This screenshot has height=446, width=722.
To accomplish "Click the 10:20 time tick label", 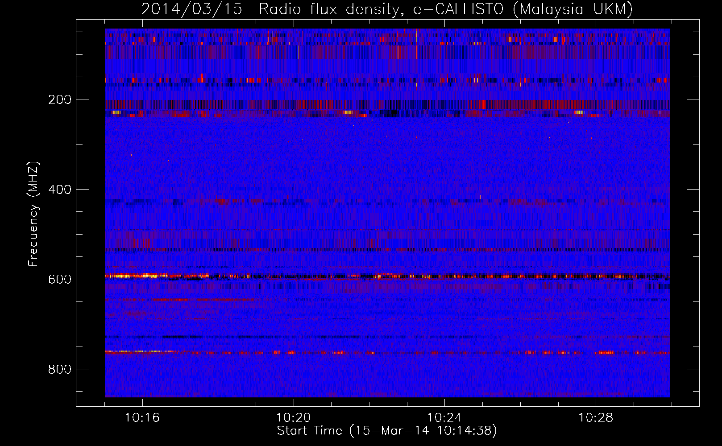I will pos(294,418).
